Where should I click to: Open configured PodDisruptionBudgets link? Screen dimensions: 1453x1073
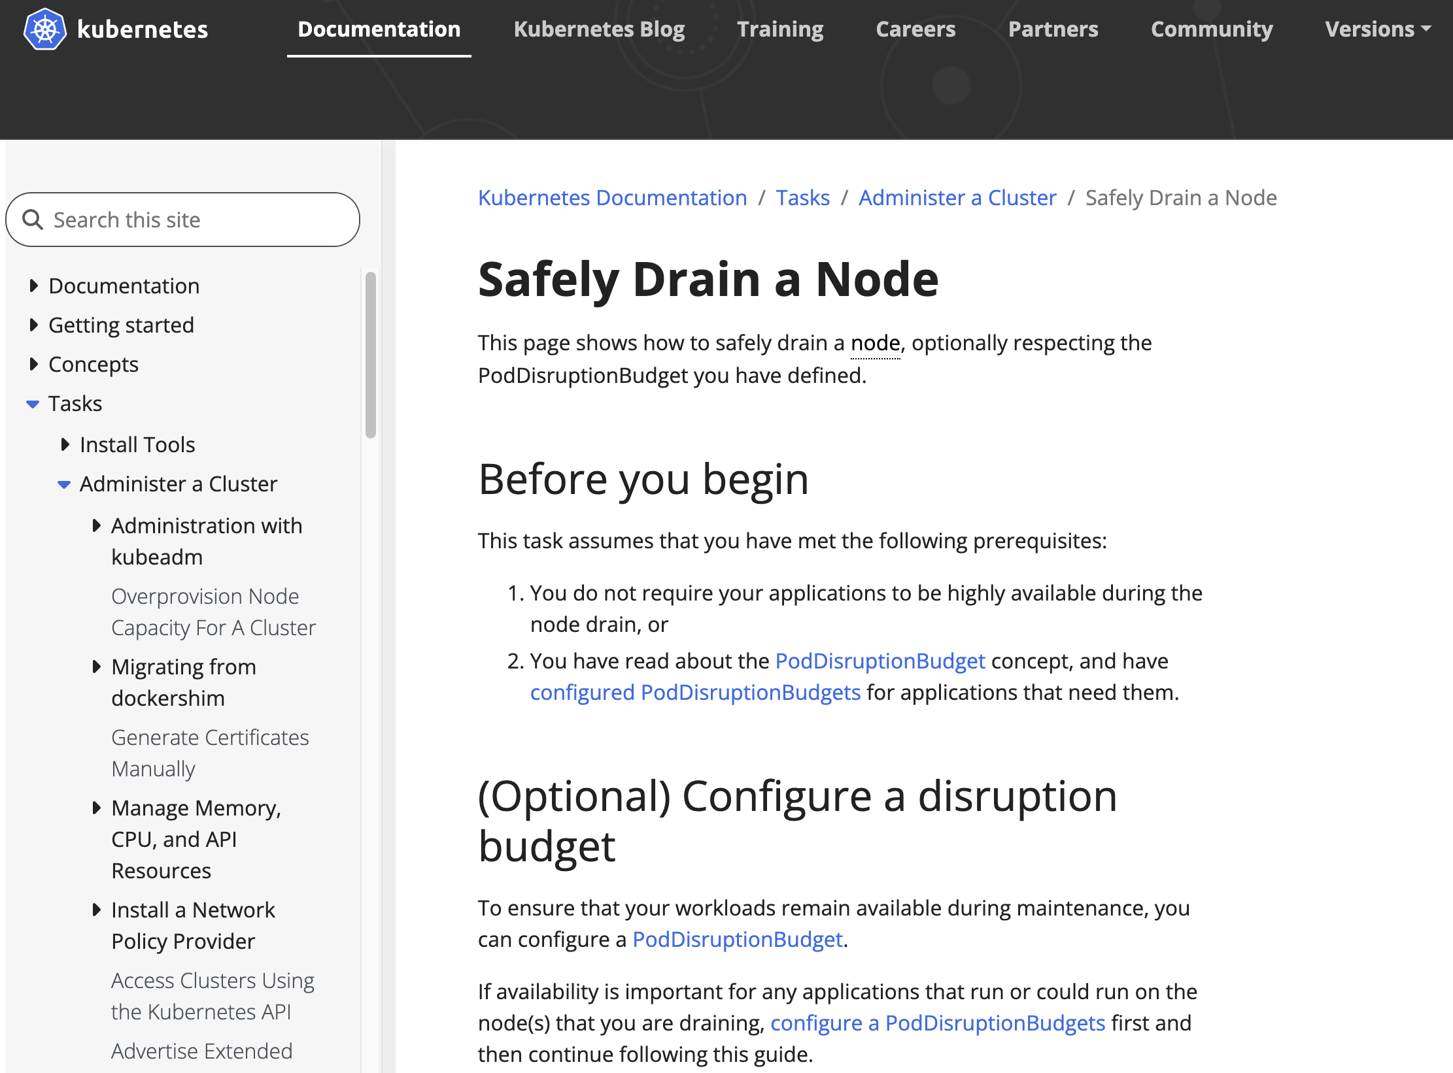coord(695,692)
